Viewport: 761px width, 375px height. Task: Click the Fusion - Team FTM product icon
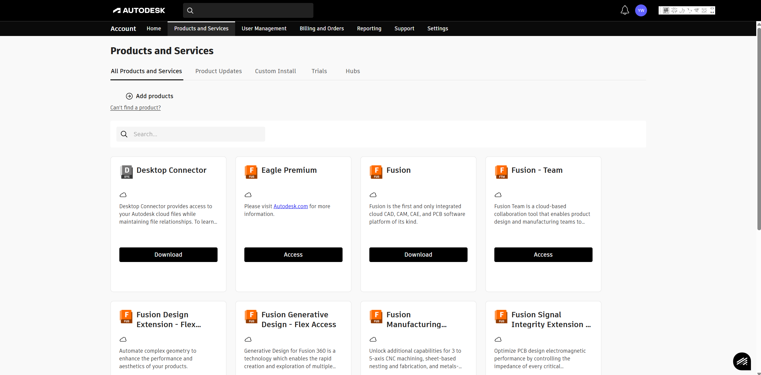(501, 172)
